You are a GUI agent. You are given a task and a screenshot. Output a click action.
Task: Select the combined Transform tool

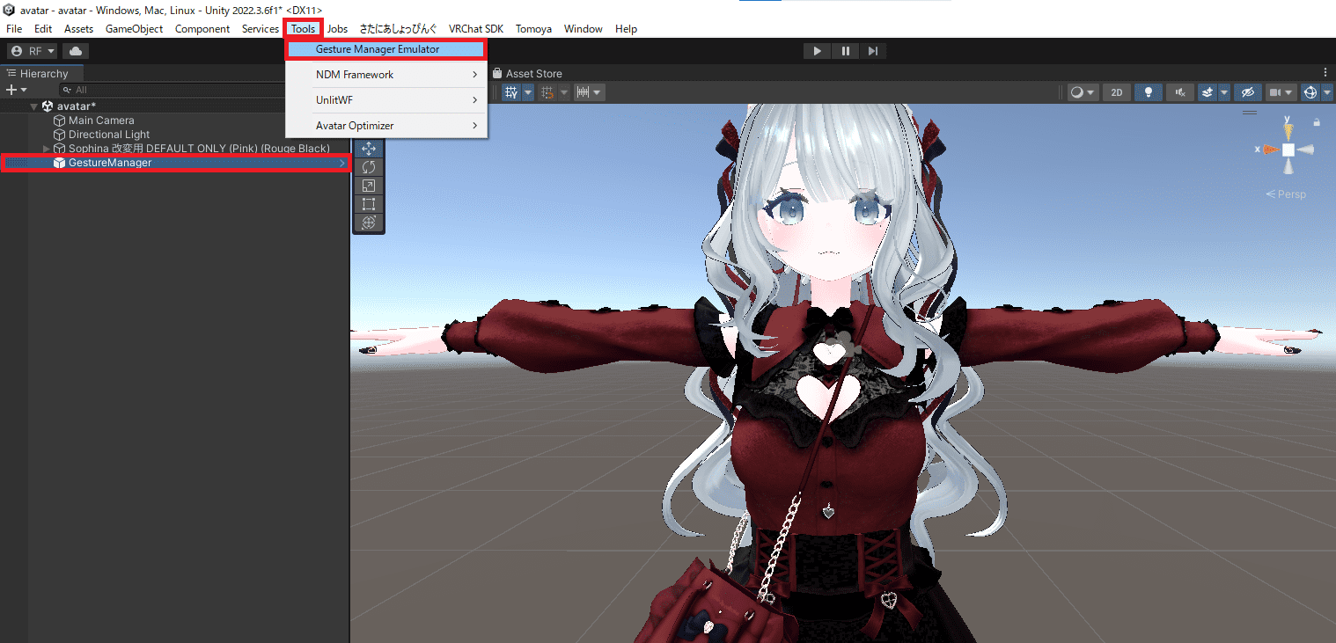coord(369,222)
